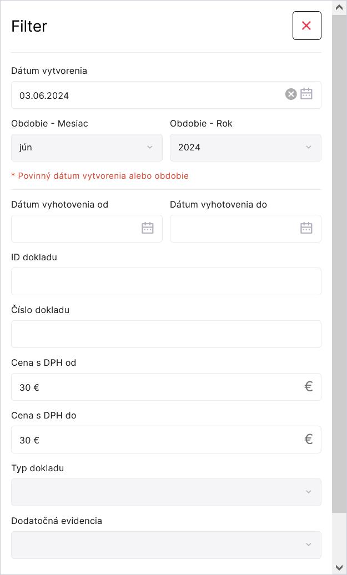The height and width of the screenshot is (575, 347).
Task: Open calendar for Dátum vytvorenia
Action: coord(306,94)
